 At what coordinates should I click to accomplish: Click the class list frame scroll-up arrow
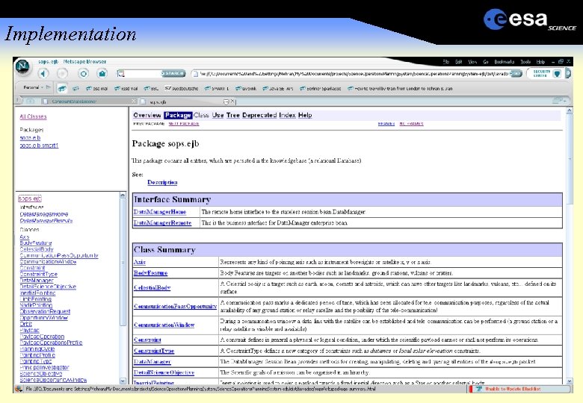point(123,196)
